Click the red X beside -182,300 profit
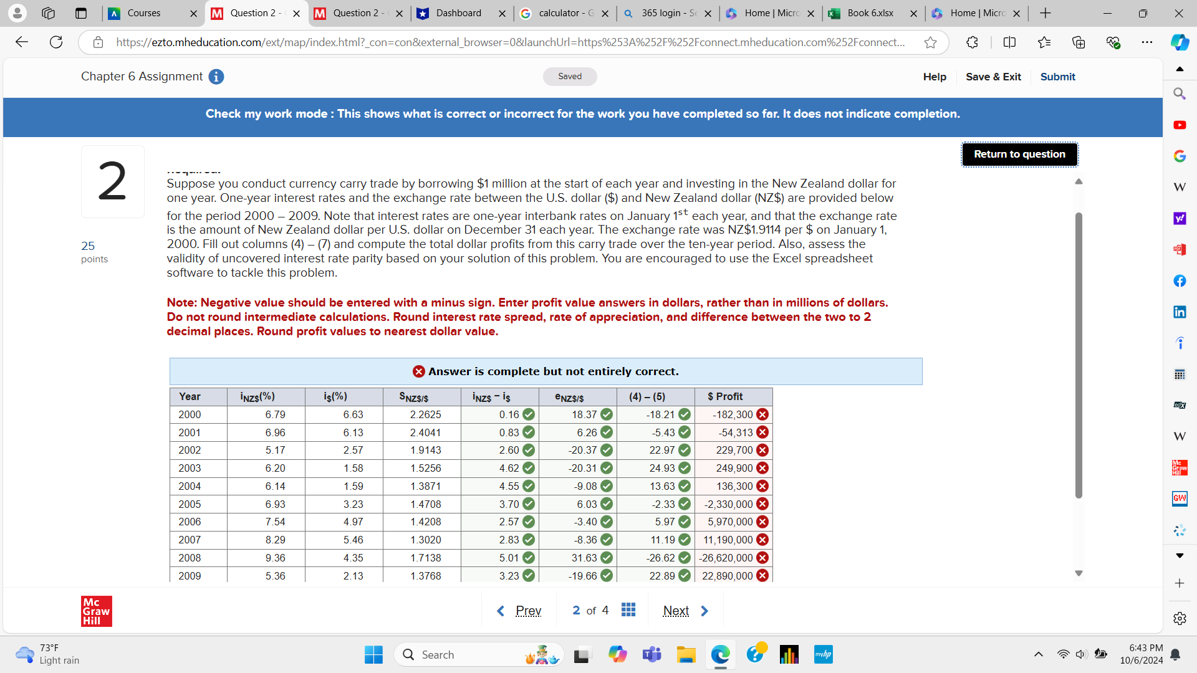 762,414
